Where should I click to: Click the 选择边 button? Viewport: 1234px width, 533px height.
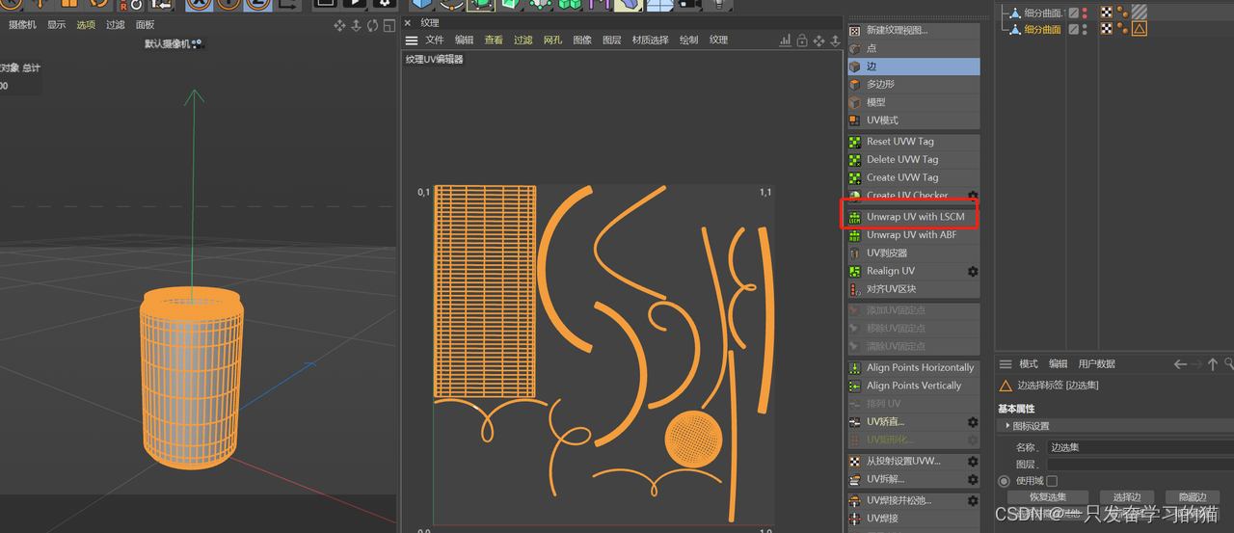[x=1127, y=497]
